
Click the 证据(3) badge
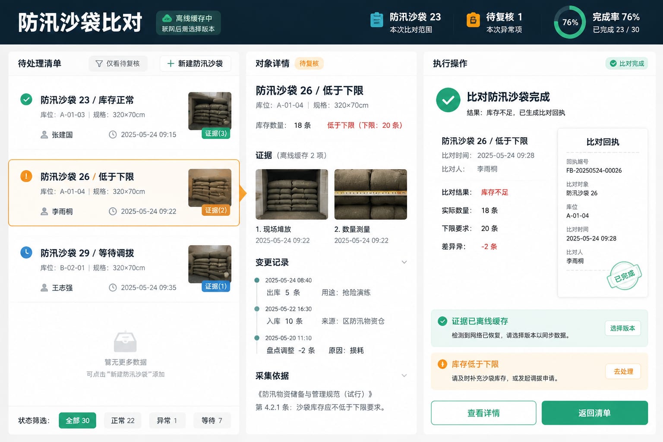tap(216, 133)
